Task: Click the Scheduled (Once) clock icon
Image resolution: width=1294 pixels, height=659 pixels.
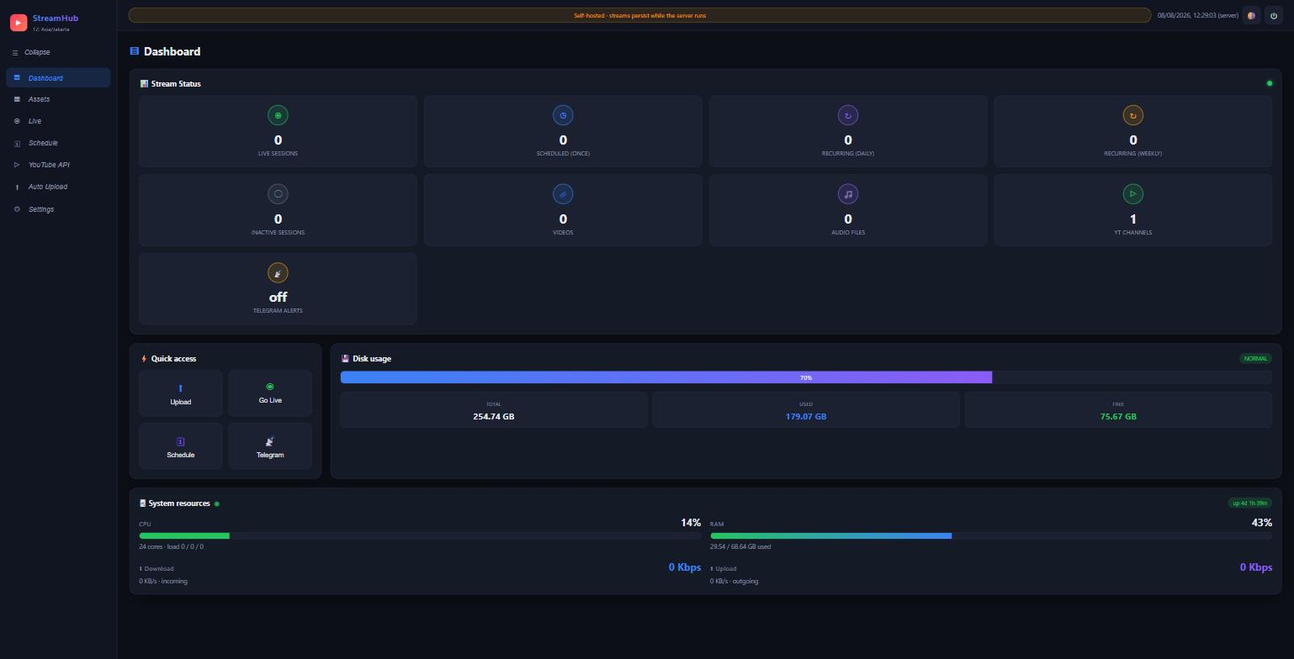Action: coord(563,115)
